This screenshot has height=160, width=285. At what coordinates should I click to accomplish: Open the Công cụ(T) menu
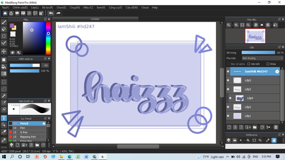116,7
